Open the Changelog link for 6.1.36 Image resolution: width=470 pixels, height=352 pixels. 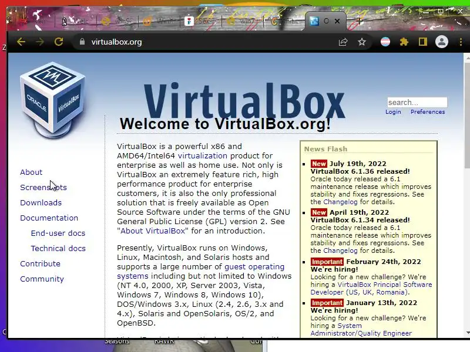click(x=341, y=202)
